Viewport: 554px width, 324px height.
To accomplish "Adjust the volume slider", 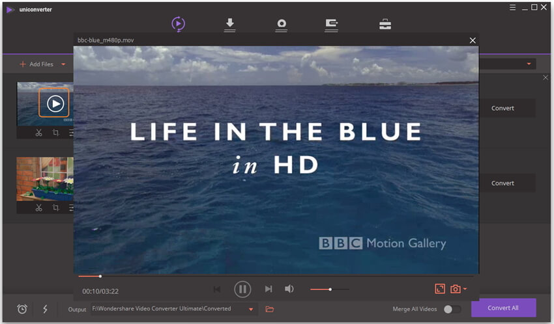I will pyautogui.click(x=330, y=290).
